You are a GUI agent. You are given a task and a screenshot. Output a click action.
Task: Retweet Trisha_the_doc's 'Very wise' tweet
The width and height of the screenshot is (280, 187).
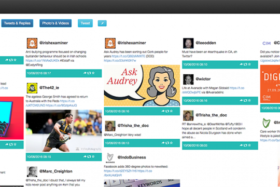click(167, 143)
